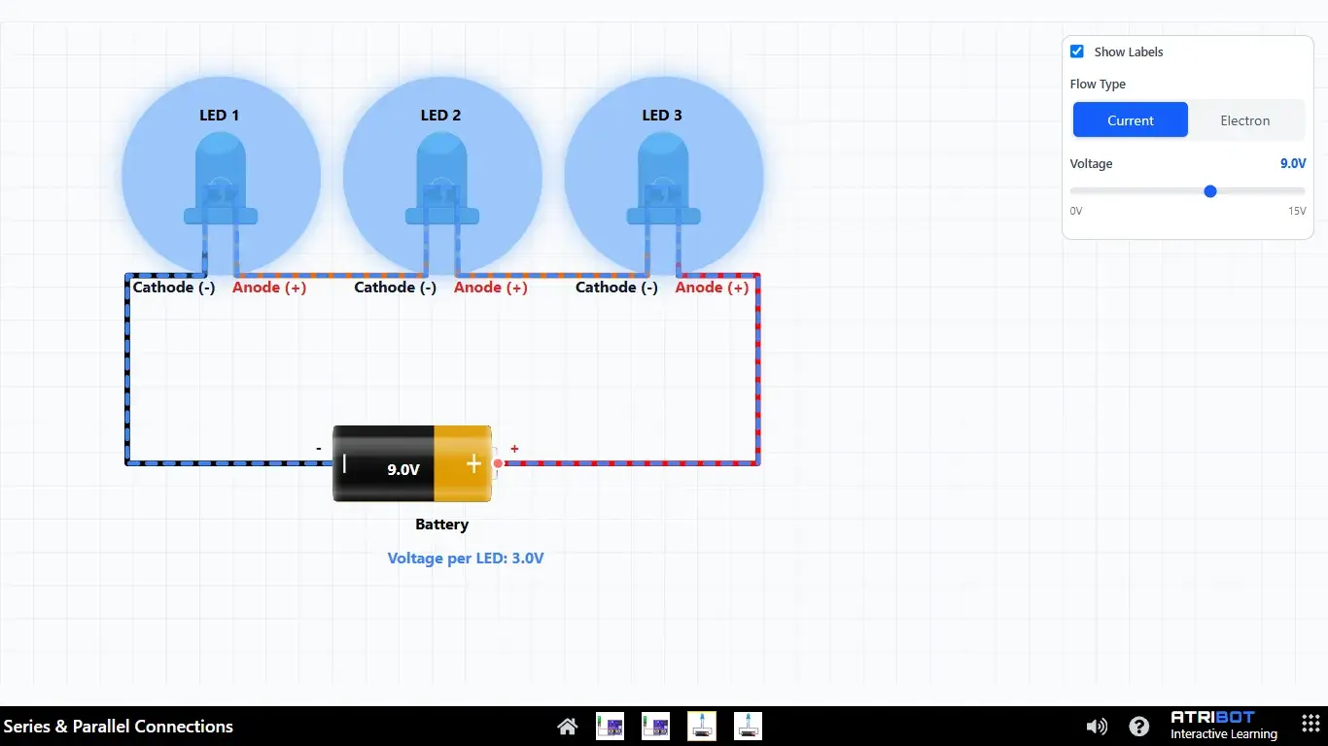Open the first circuit board thumbnail
1328x746 pixels.
tap(610, 726)
